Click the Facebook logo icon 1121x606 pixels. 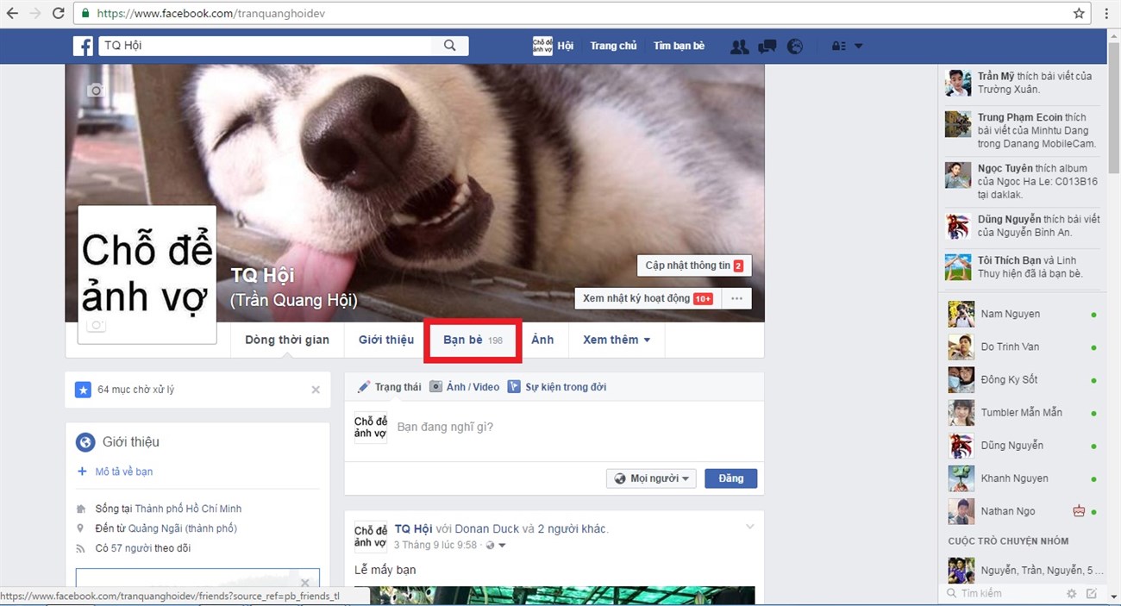coord(83,46)
